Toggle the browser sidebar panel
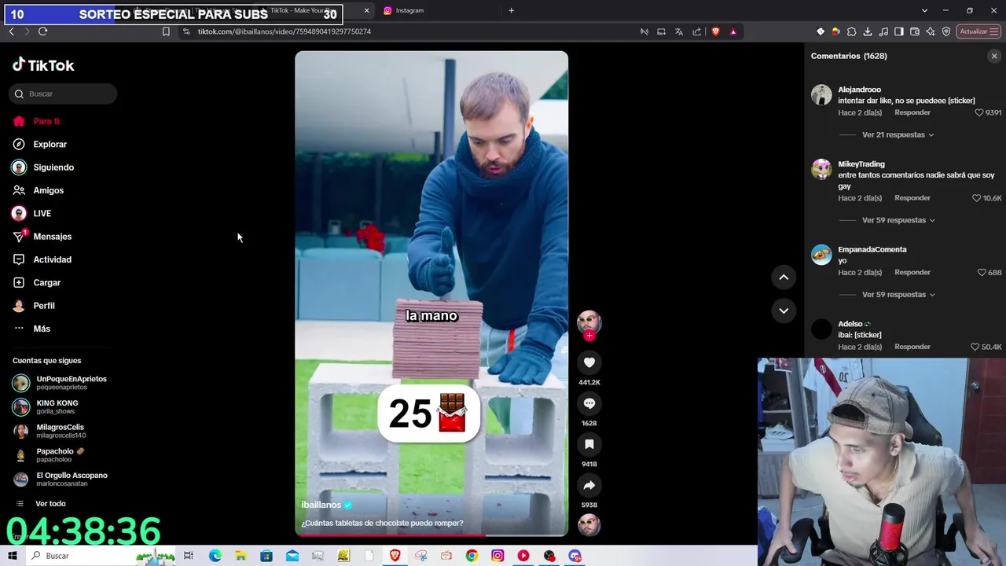1006x566 pixels. point(899,31)
